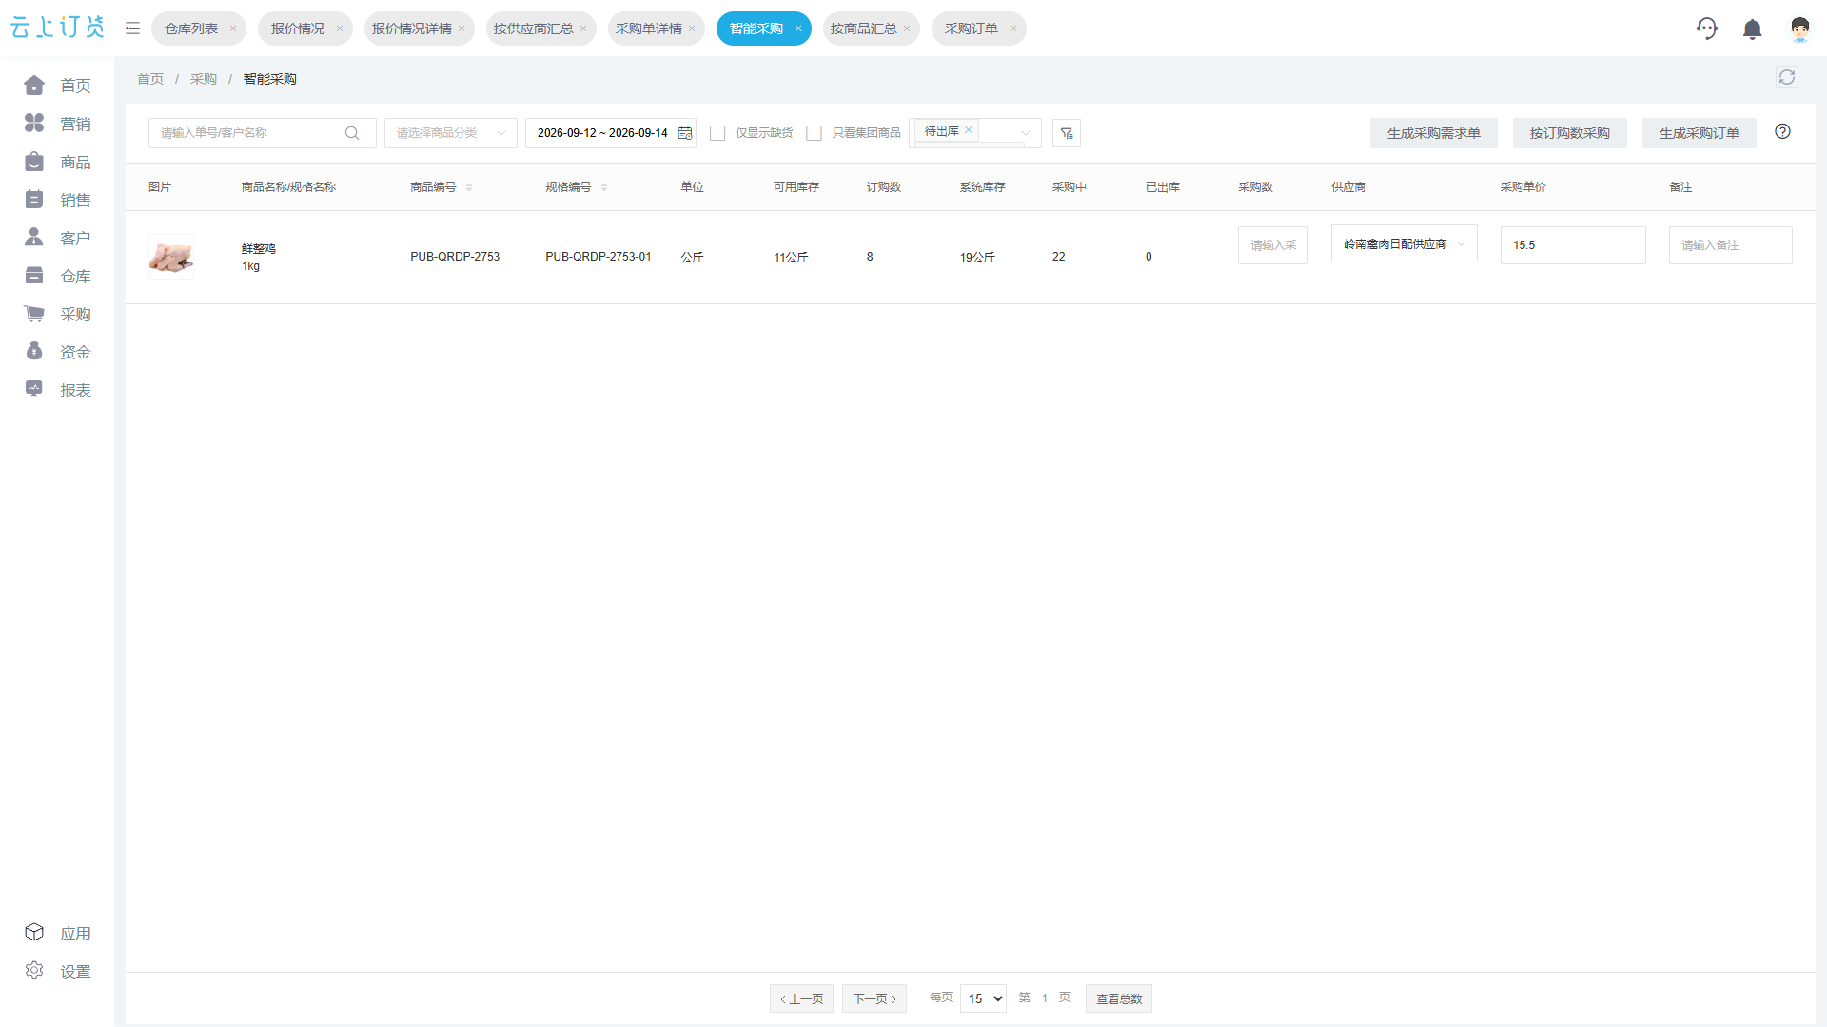
Task: Click the filter funnel icon
Action: click(1067, 133)
